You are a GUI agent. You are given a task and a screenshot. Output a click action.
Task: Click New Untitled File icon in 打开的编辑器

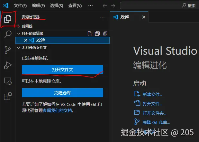90,33
